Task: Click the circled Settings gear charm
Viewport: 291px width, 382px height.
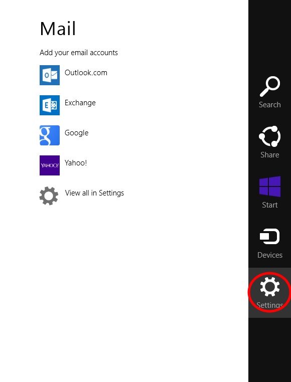Action: (x=270, y=287)
